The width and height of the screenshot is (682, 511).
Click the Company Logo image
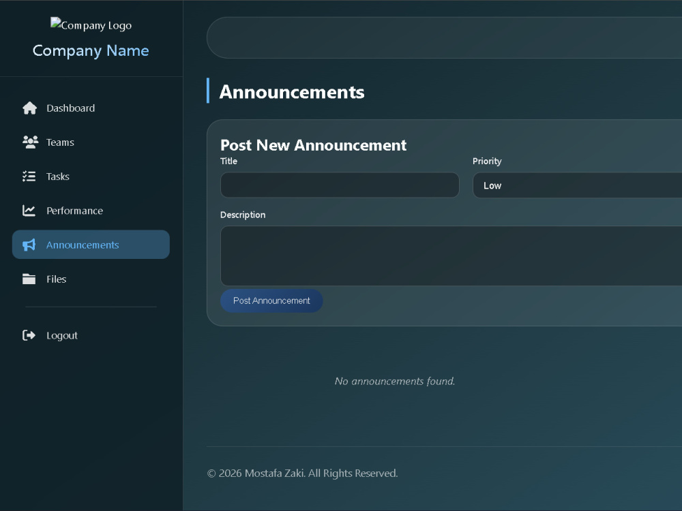point(91,25)
